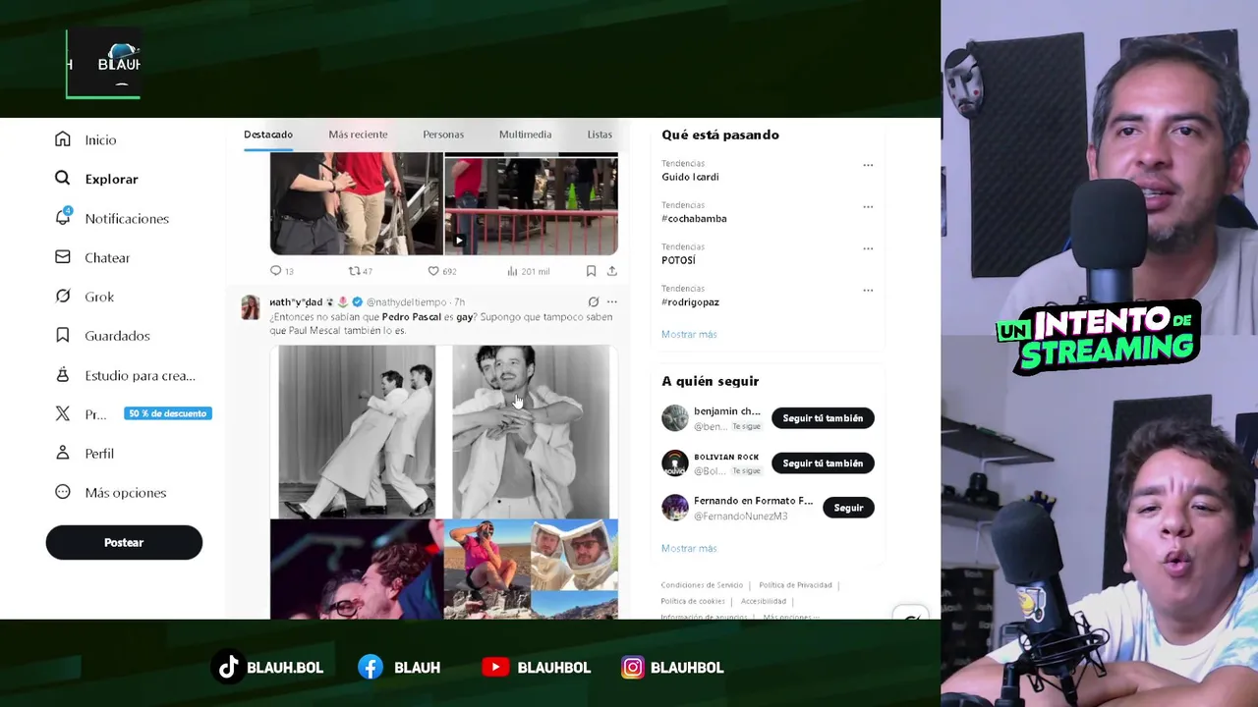The height and width of the screenshot is (707, 1258).
Task: Open the POTOSÍ trend
Action: [678, 260]
